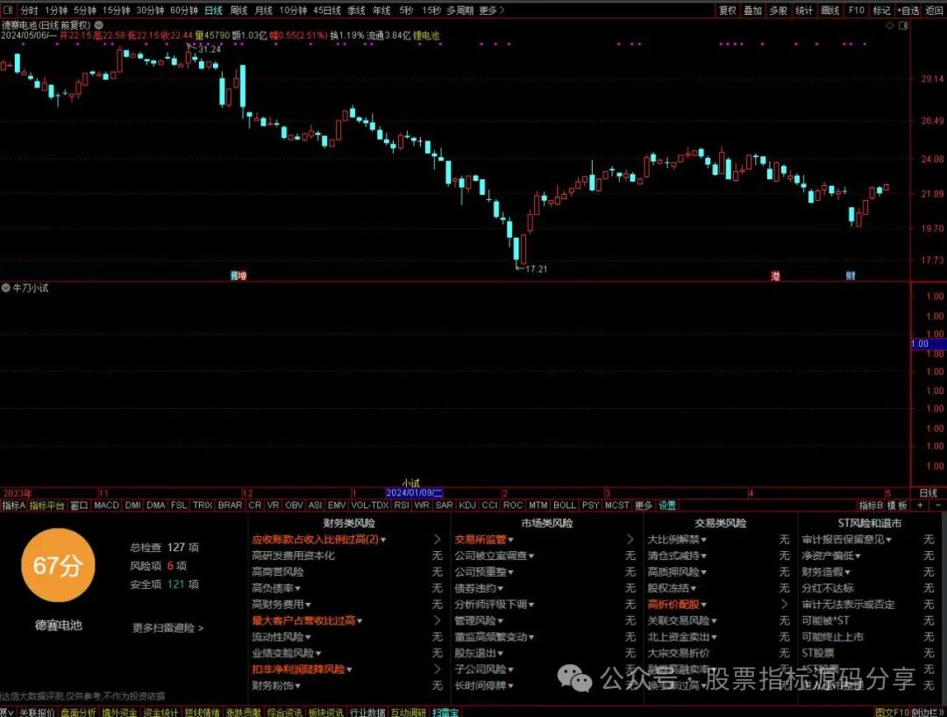Expand 应收账款占收入比例过高(2) risk item

point(318,539)
